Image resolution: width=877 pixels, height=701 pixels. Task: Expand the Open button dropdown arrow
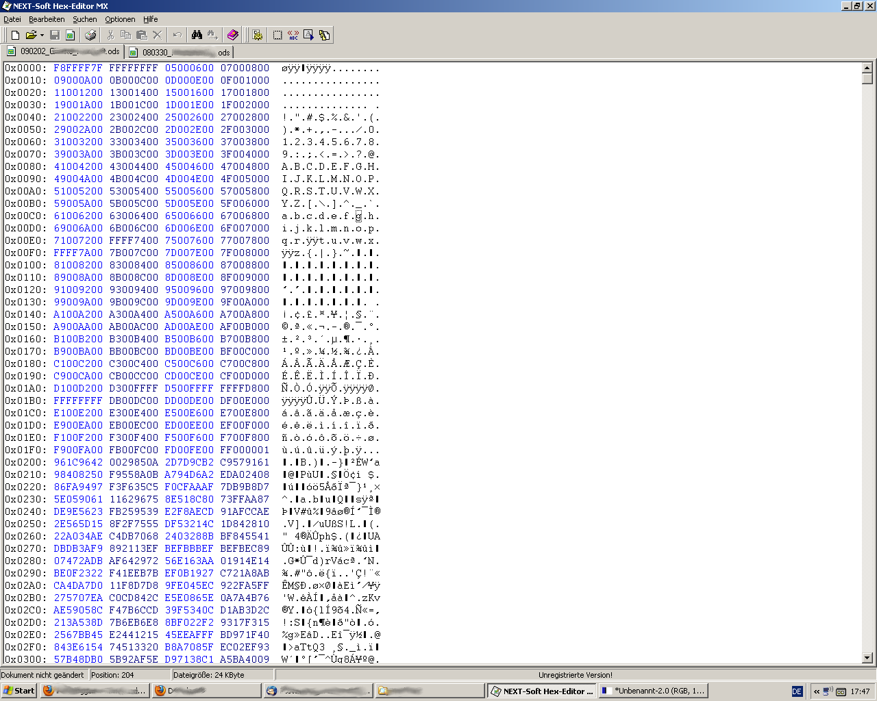(x=42, y=35)
